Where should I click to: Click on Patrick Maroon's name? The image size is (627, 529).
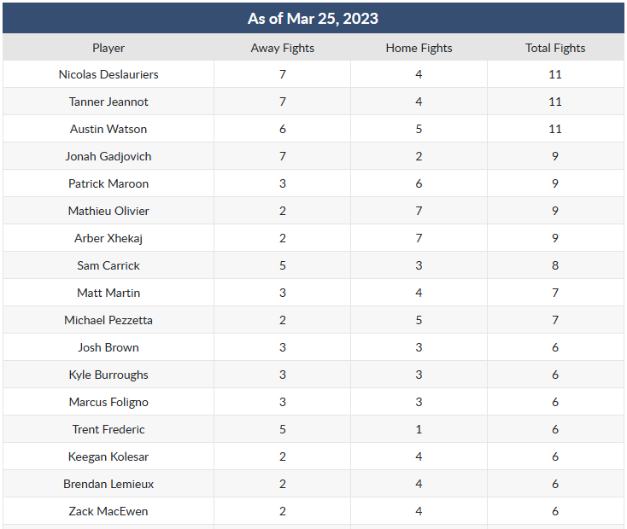tap(108, 183)
